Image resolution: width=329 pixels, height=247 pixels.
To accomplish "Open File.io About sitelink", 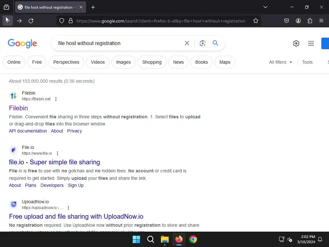I will [15, 185].
